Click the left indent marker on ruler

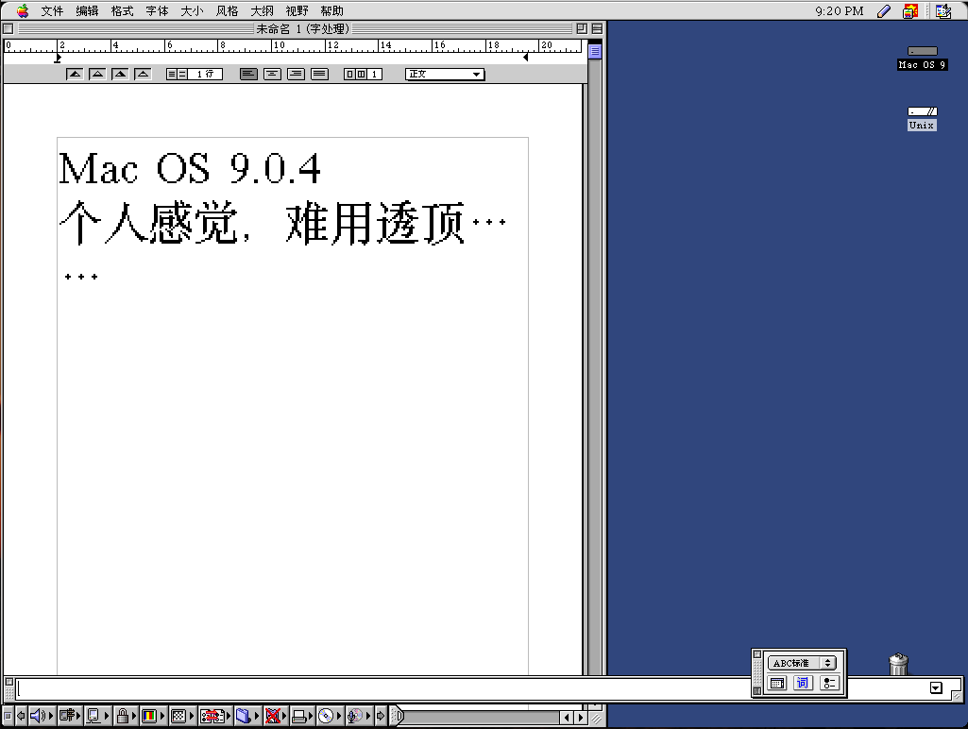coord(58,58)
